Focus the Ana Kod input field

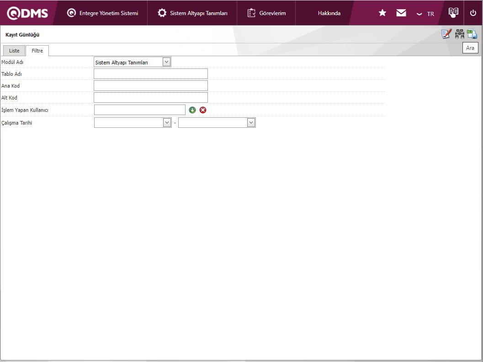coord(151,85)
